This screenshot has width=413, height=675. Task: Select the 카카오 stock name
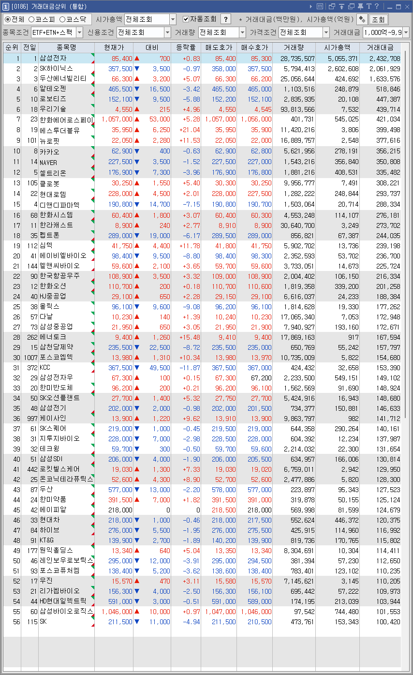click(50, 151)
